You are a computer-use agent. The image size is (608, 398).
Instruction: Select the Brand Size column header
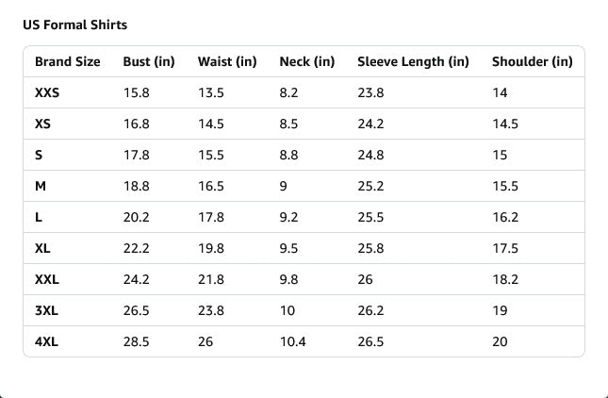tap(67, 62)
